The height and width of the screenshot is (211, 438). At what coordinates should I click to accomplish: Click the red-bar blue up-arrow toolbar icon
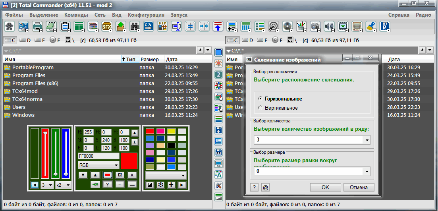click(x=218, y=26)
